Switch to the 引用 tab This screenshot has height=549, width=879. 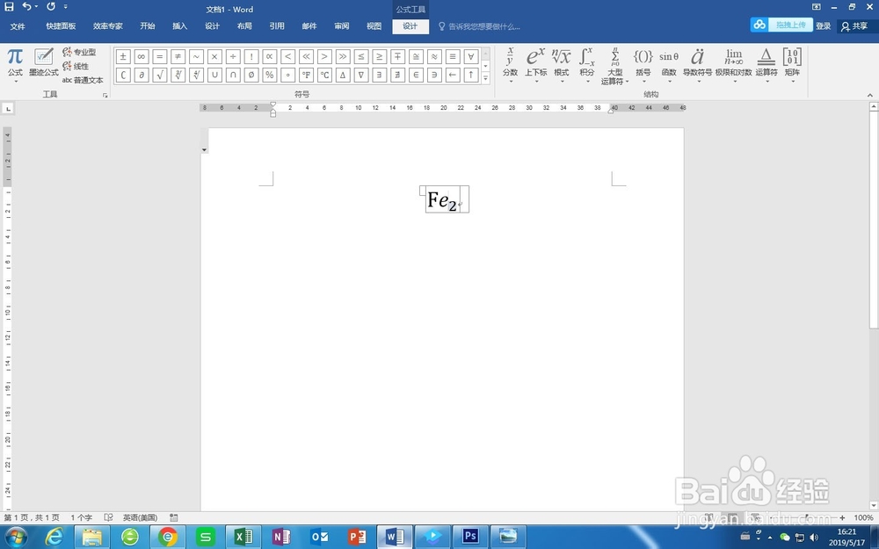tap(277, 26)
